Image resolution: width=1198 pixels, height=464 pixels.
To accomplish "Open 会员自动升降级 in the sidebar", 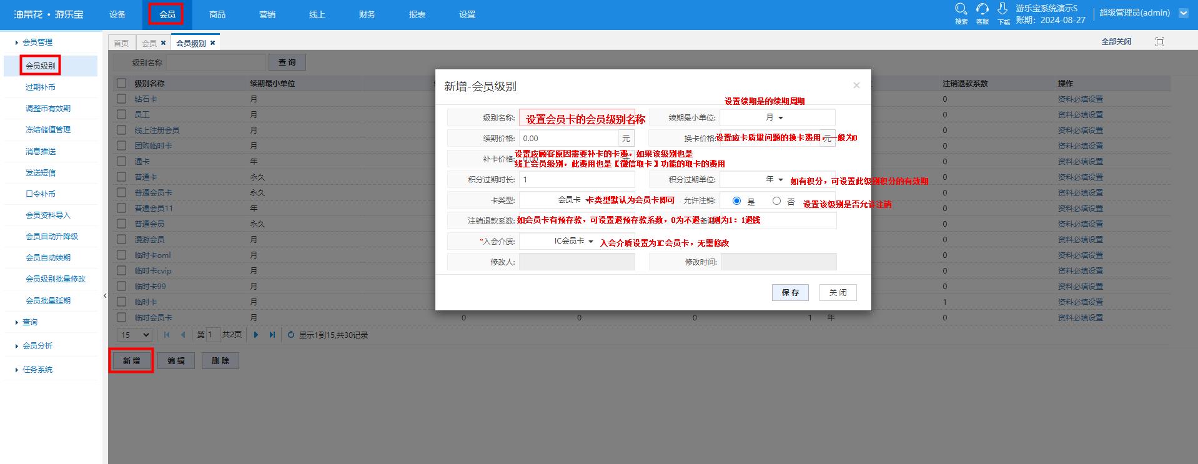I will pyautogui.click(x=52, y=236).
